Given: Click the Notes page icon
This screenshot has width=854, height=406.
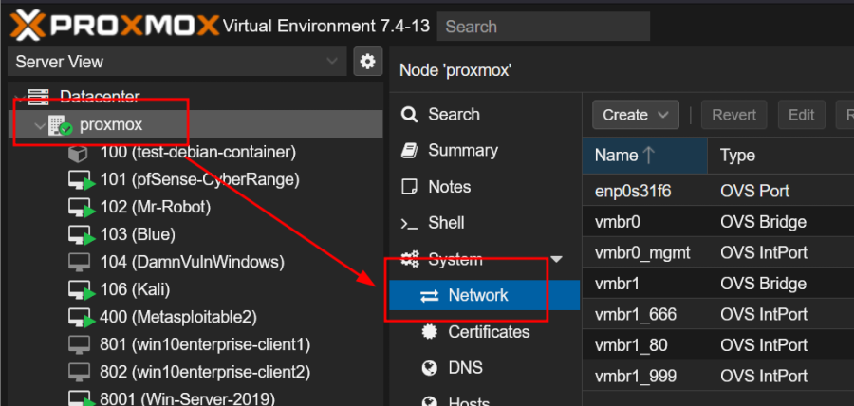Looking at the screenshot, I should tap(410, 187).
